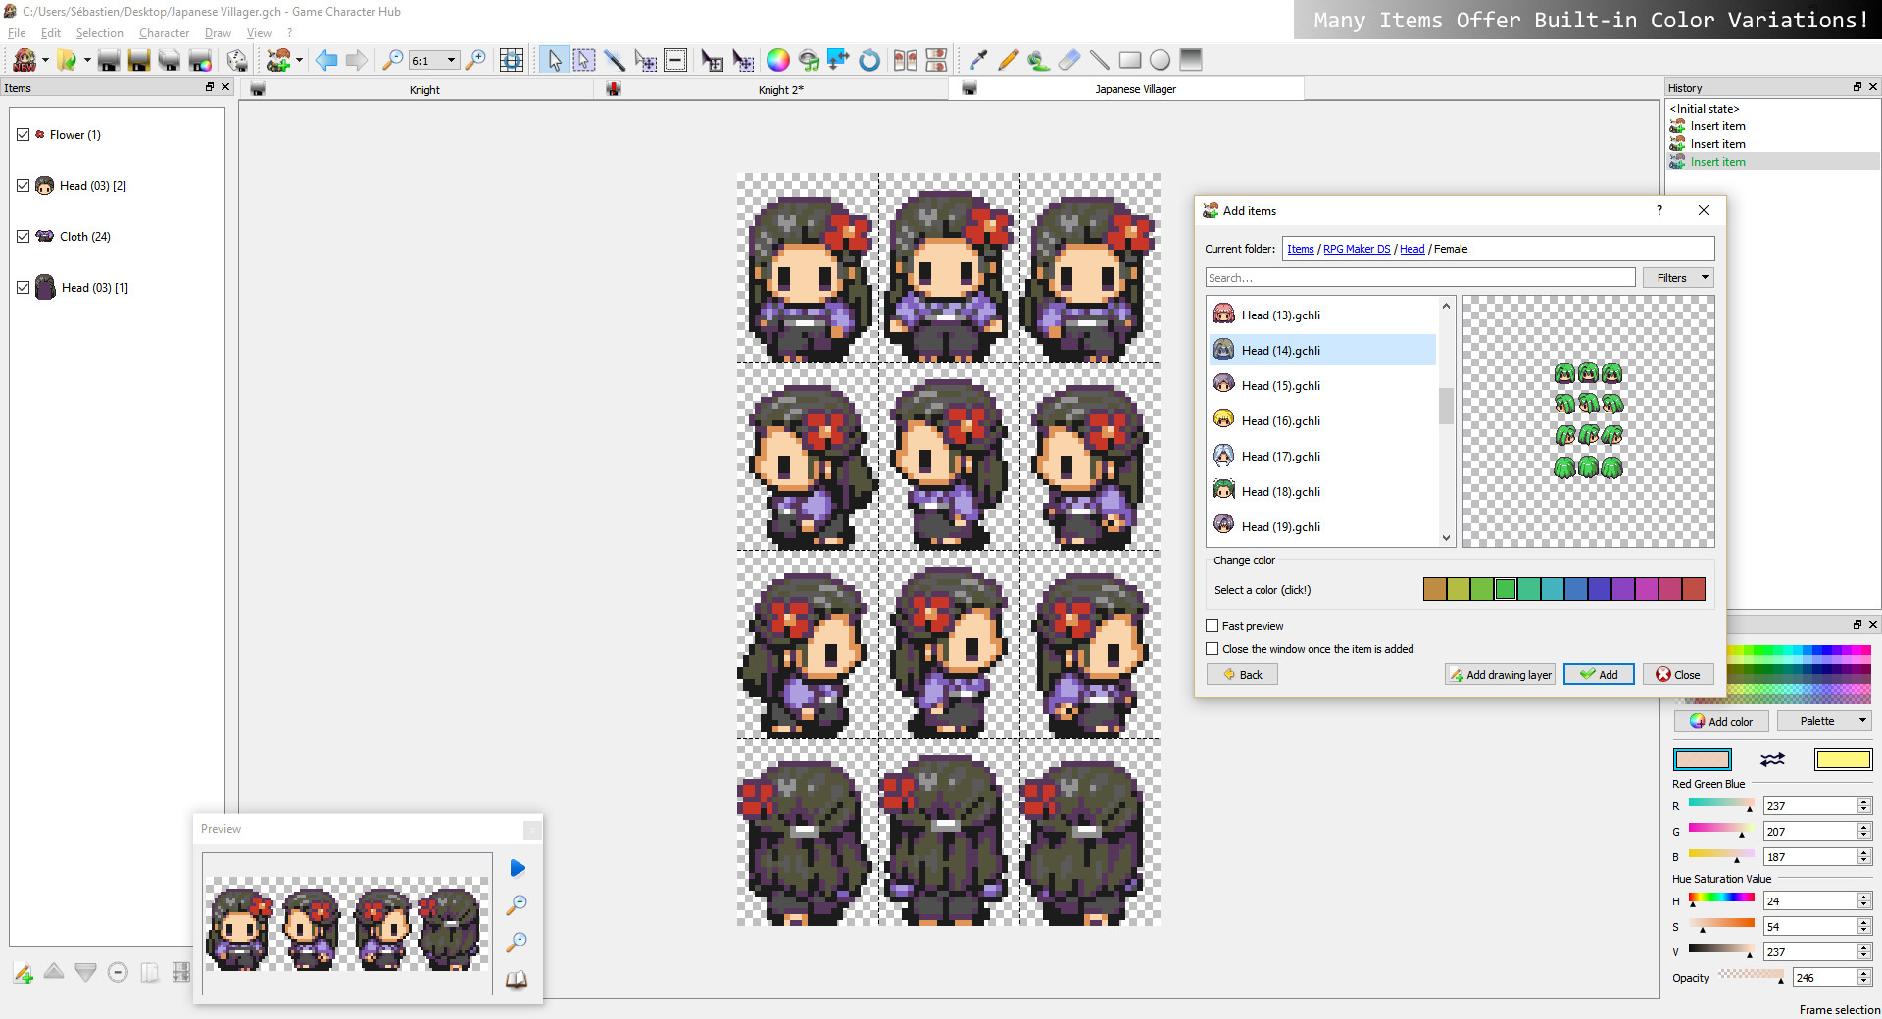
Task: Enable the Fast preview option
Action: pyautogui.click(x=1212, y=625)
